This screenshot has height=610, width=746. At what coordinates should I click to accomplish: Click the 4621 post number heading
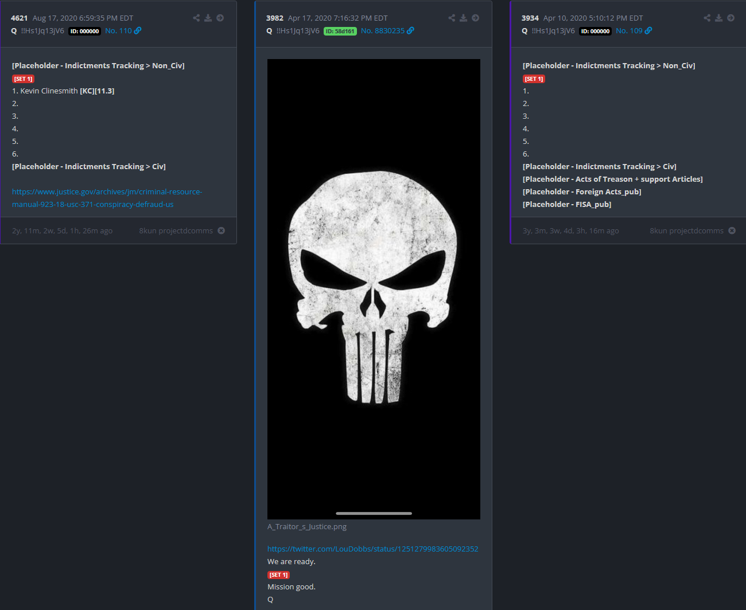[x=19, y=18]
